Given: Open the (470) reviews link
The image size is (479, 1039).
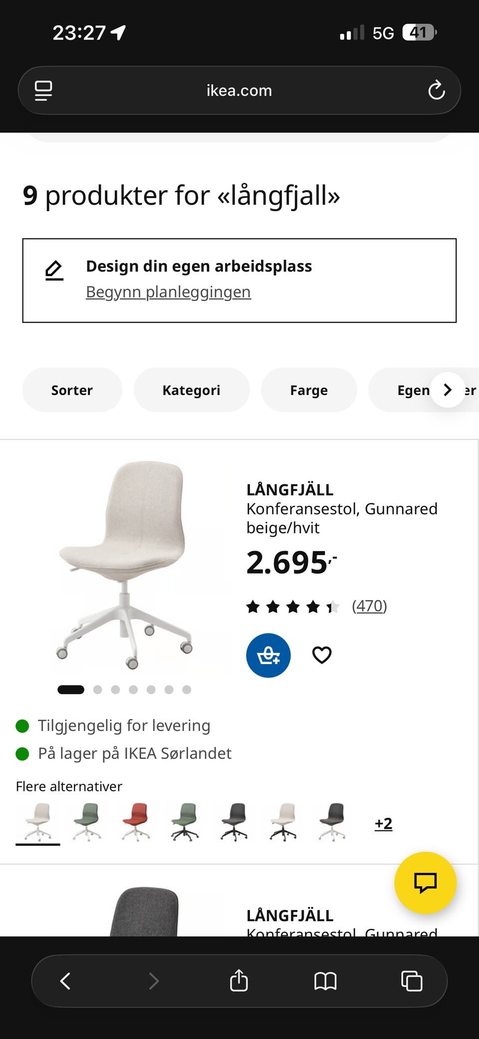Looking at the screenshot, I should [369, 606].
